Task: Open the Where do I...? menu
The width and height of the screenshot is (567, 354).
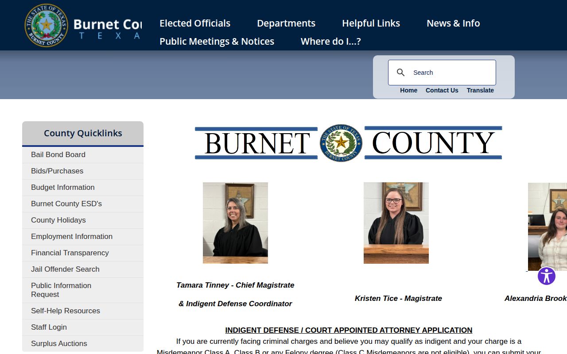Action: tap(330, 41)
